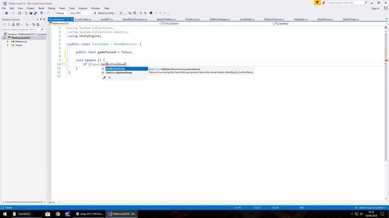Switch to the GlobalTimer.cs tab
Screen dimensions: 389x218
(x=351, y=19)
